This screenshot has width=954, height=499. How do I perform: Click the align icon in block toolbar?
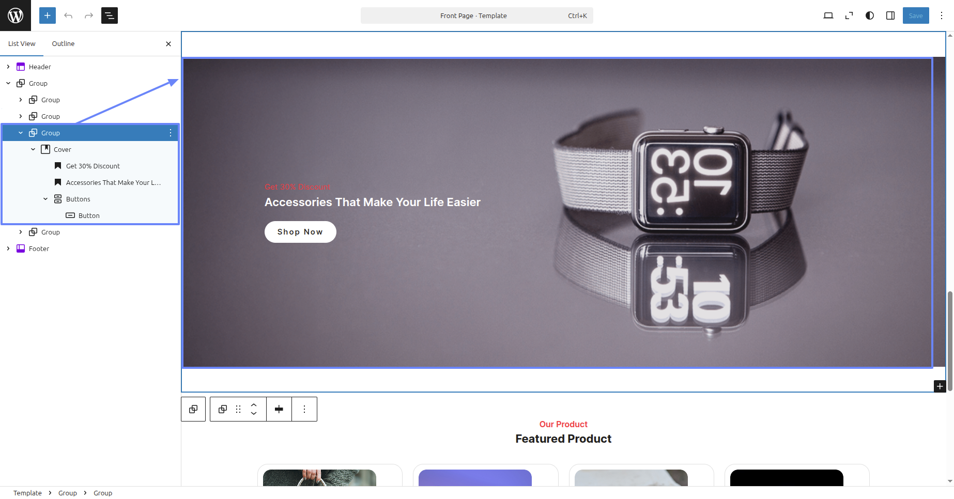(x=279, y=409)
